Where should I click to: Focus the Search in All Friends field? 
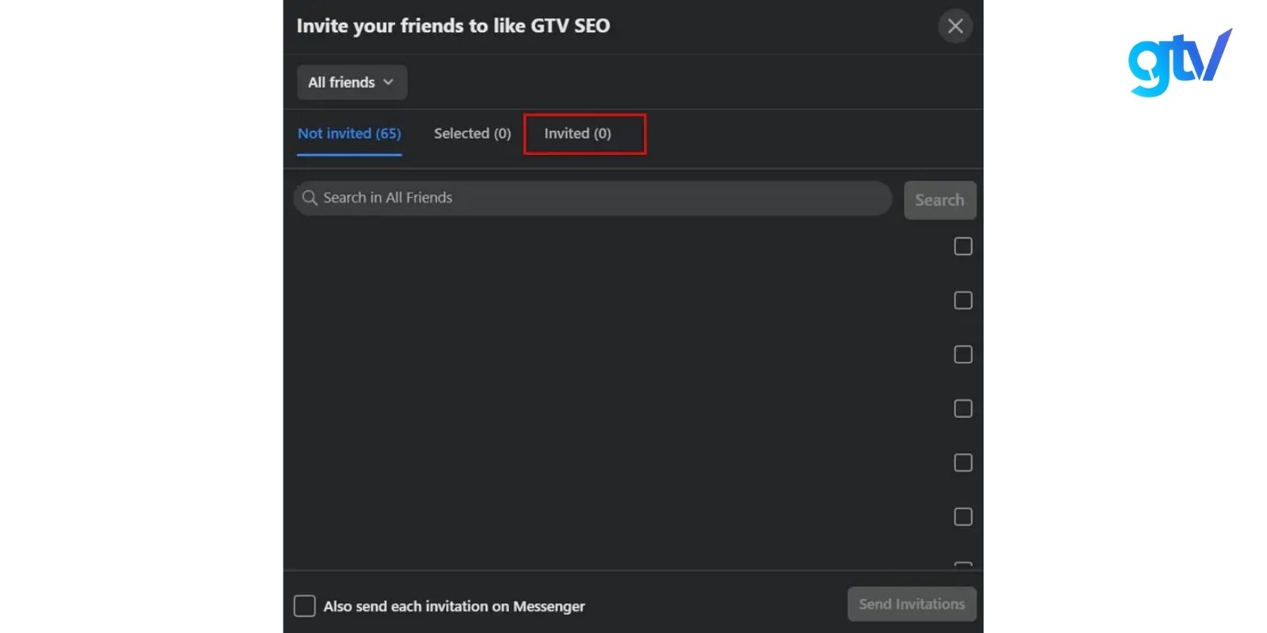602,198
